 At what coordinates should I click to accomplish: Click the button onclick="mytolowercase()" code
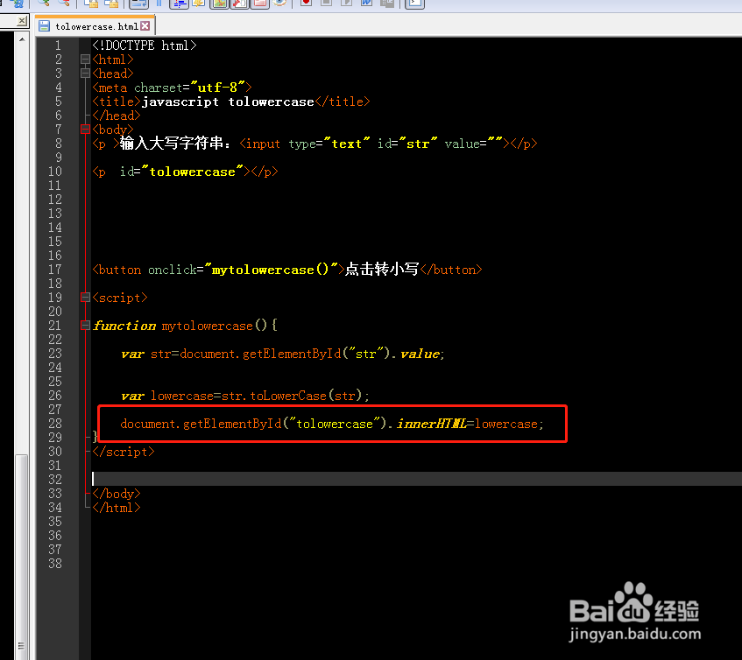[219, 270]
